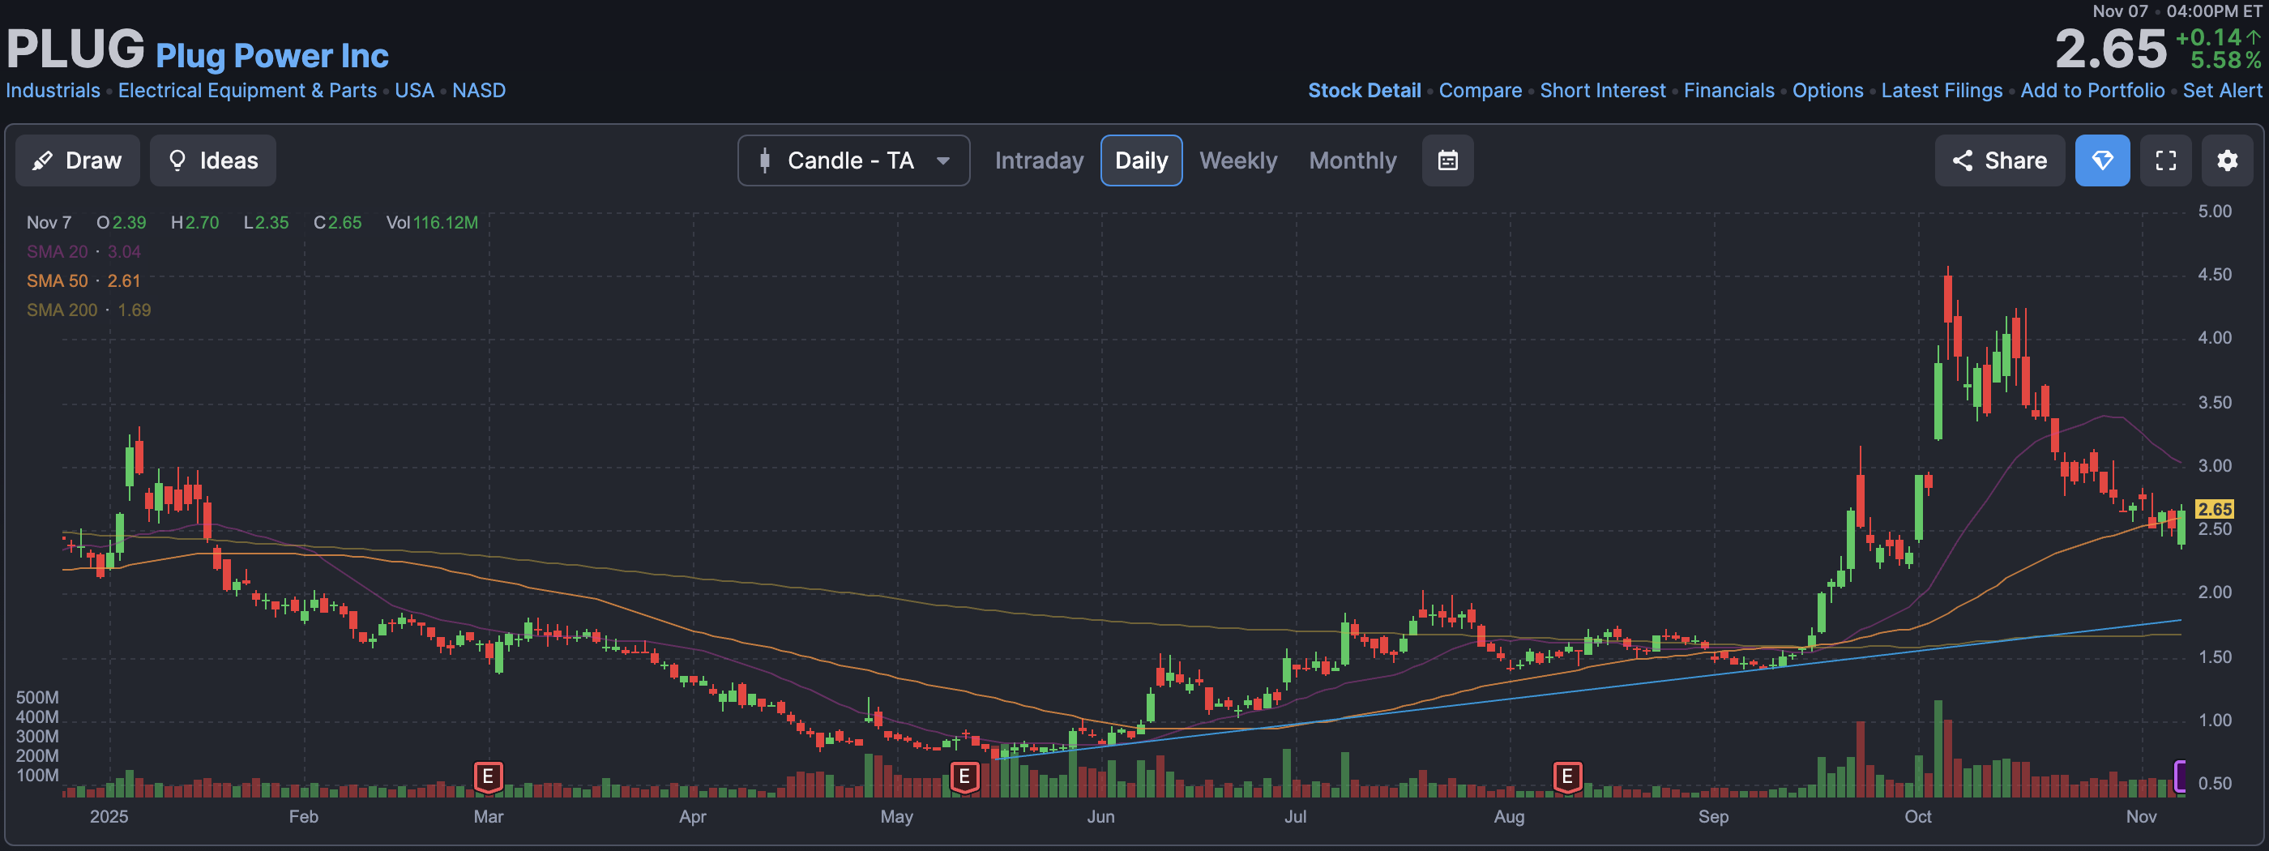Screen dimensions: 2269x851
Task: Open the Ideas panel
Action: tap(212, 160)
